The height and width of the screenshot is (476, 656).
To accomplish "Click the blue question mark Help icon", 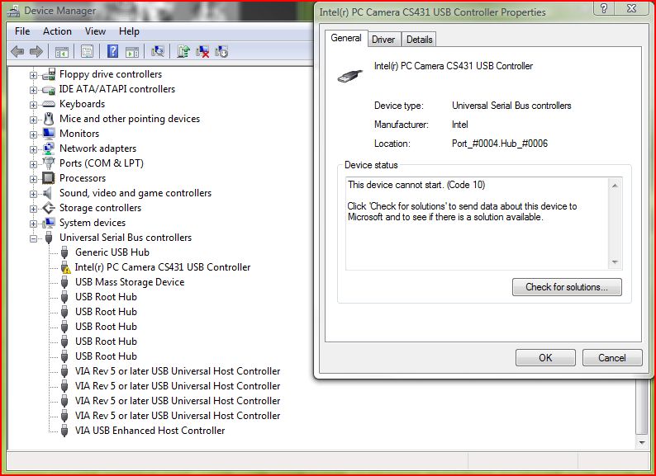I will 112,52.
